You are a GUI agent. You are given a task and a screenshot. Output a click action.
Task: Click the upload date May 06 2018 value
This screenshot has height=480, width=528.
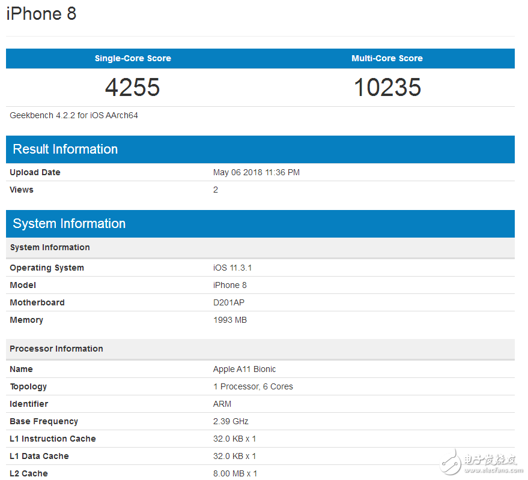256,172
